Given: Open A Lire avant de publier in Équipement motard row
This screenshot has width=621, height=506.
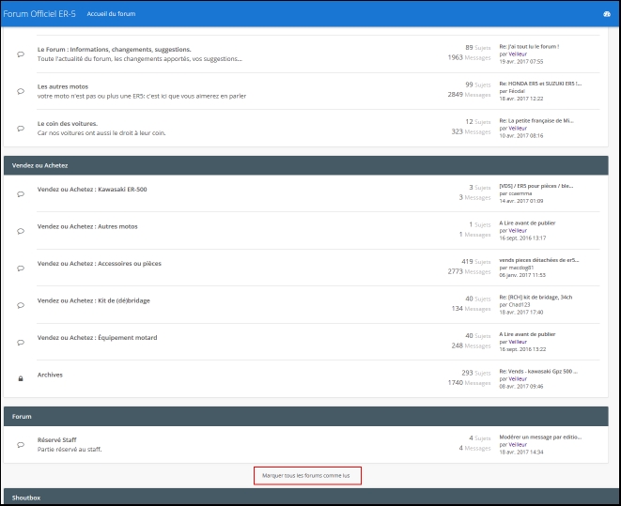Looking at the screenshot, I should pos(527,334).
